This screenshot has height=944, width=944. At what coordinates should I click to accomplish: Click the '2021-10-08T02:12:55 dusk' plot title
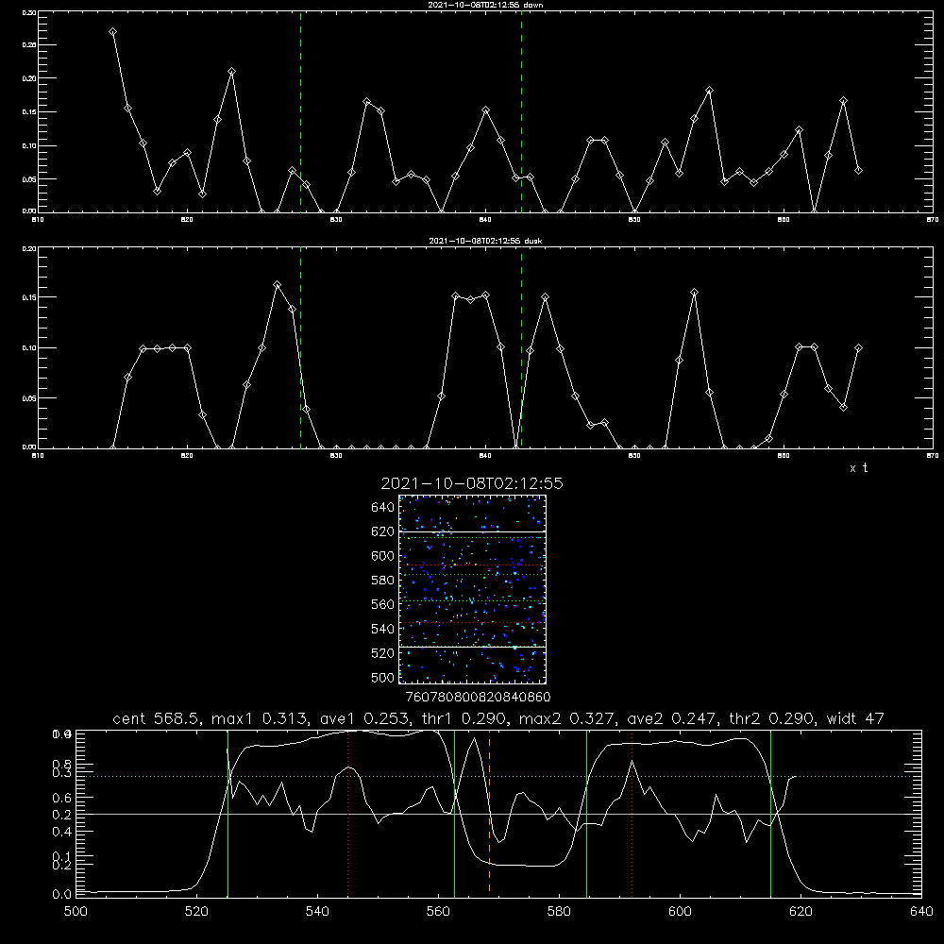(485, 241)
